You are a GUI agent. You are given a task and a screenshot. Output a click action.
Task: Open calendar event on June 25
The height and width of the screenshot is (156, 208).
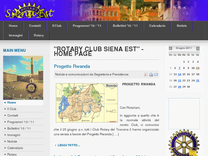click(x=198, y=81)
